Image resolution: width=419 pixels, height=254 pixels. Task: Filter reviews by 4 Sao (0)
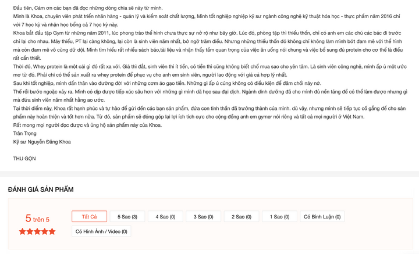coord(165,216)
